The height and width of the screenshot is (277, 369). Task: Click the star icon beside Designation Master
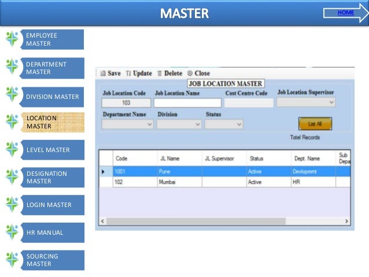(12, 177)
